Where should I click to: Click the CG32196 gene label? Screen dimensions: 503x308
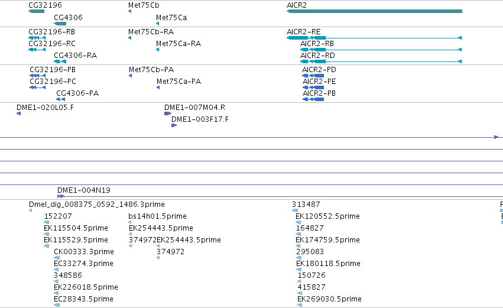pos(46,5)
